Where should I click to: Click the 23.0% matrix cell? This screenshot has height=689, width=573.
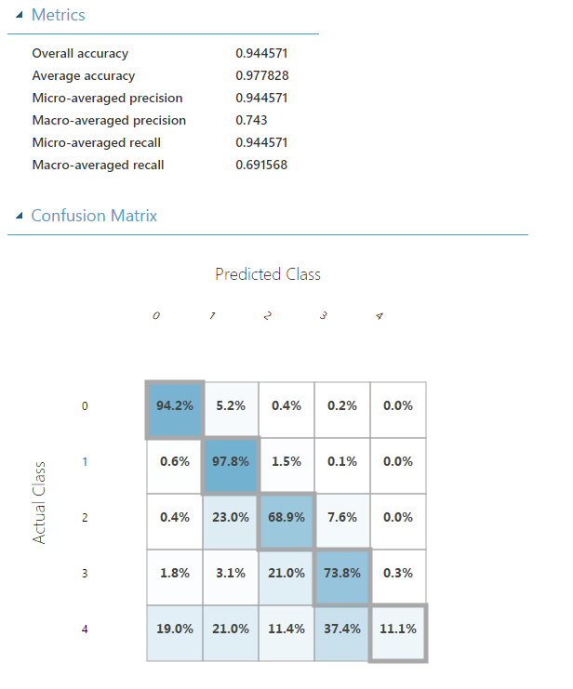click(231, 518)
